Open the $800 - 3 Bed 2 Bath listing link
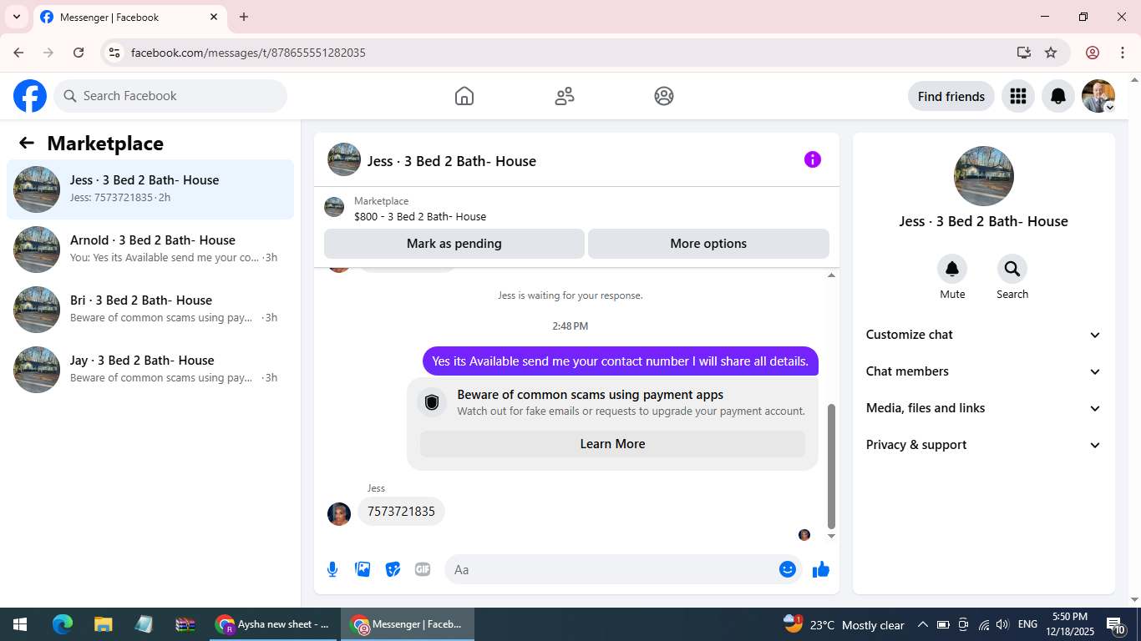Viewport: 1141px width, 641px height. (x=420, y=216)
